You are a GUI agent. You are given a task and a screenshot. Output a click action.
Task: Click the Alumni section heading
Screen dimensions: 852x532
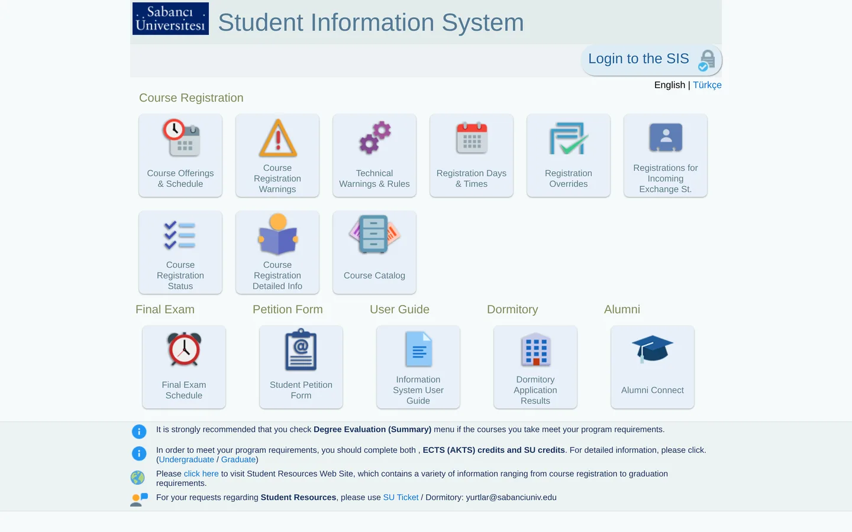coord(622,310)
